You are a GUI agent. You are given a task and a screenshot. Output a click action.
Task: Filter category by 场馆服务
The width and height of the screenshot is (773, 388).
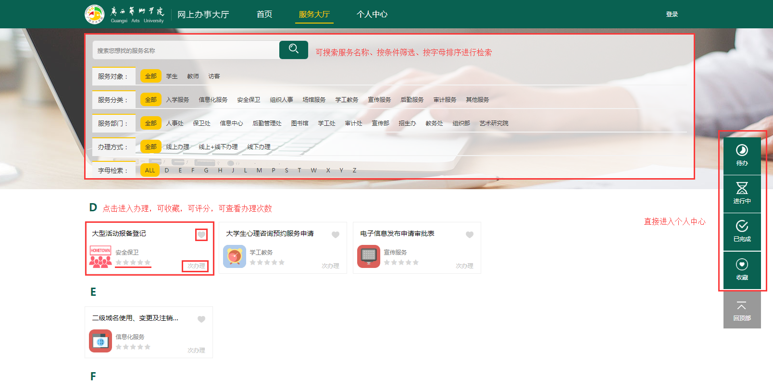[x=314, y=99]
